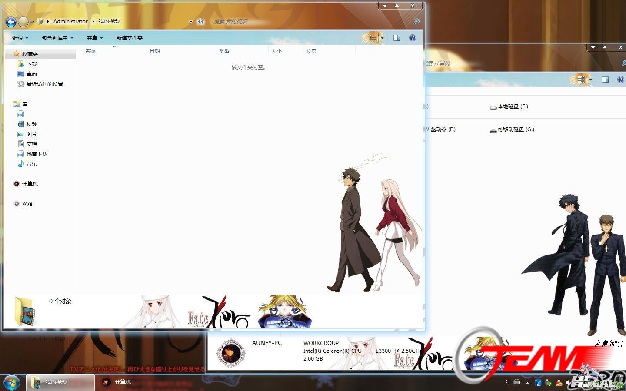The width and height of the screenshot is (626, 391).
Task: Minimize the 计算机 window
Action: 593,47
